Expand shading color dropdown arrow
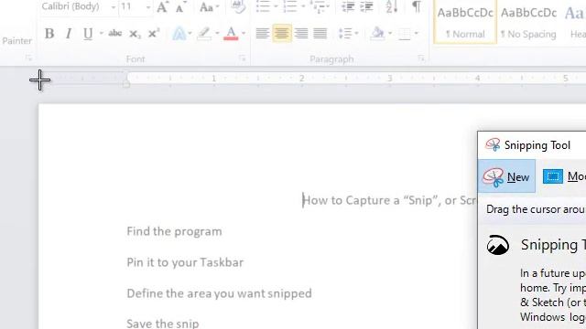This screenshot has height=329, width=586. pyautogui.click(x=390, y=34)
